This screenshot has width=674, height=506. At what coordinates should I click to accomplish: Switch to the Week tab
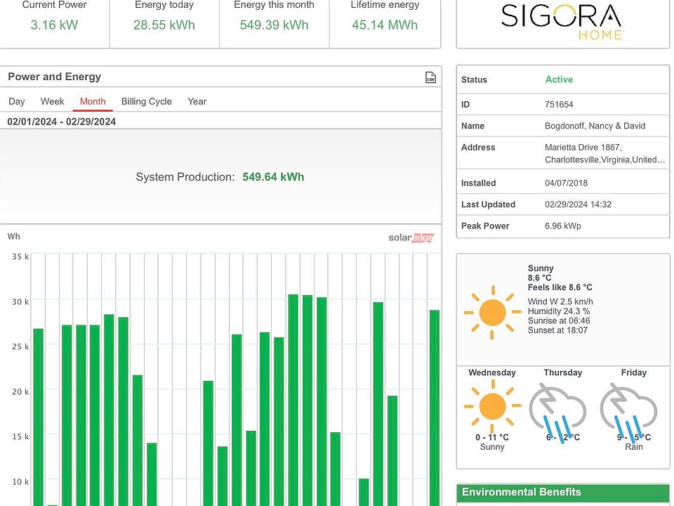pyautogui.click(x=52, y=101)
